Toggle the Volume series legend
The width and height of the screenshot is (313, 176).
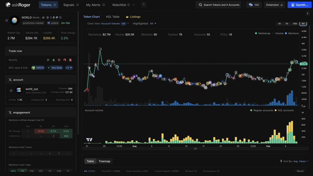(x=278, y=33)
